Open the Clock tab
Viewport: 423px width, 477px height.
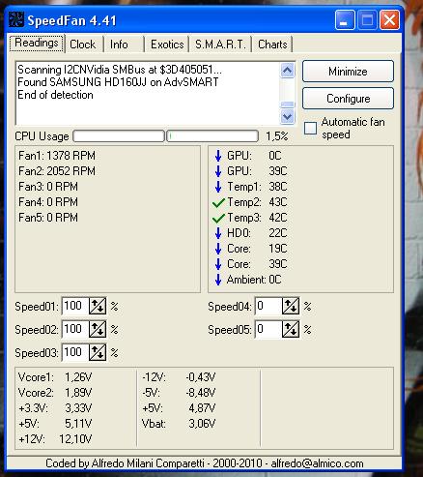pos(83,45)
